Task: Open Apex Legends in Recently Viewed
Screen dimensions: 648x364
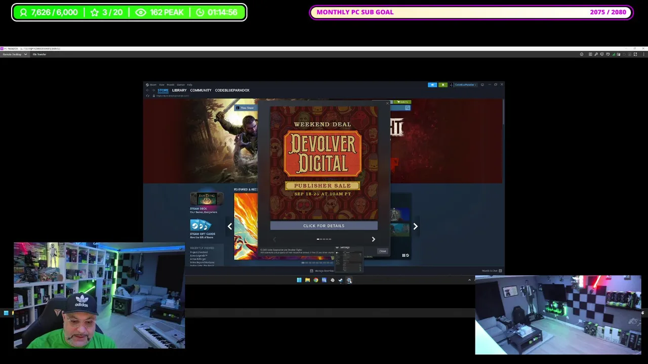Action: tap(199, 255)
